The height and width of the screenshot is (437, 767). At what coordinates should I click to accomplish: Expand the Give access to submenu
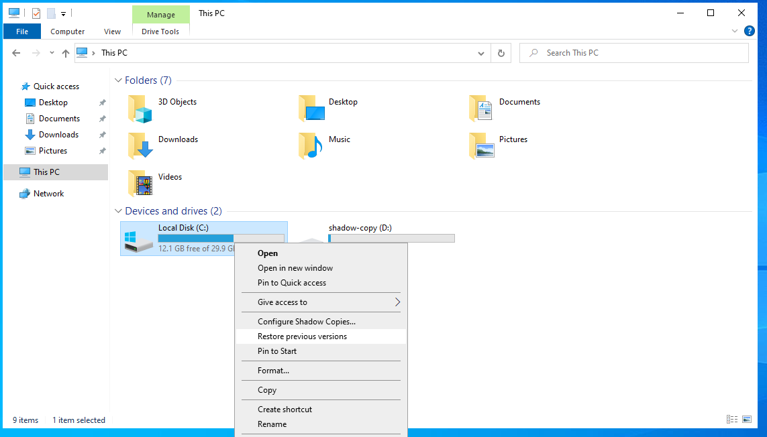(x=397, y=302)
